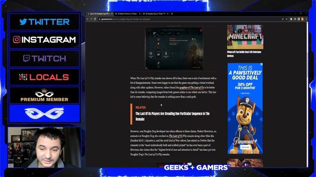Switch to the Robert Morrison on Twitter tab
Image resolution: width=316 pixels, height=177 pixels.
click(x=127, y=14)
